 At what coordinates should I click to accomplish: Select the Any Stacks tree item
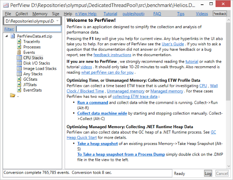coord(33,74)
